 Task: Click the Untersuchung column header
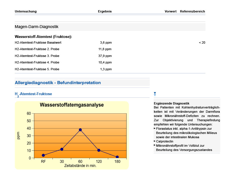point(26,11)
